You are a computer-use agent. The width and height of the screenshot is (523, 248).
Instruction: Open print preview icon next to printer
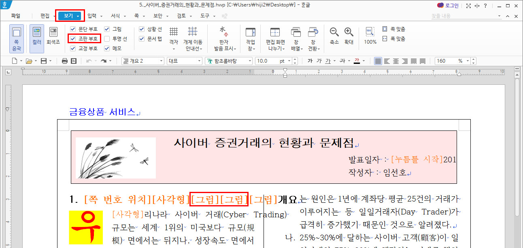(x=74, y=61)
